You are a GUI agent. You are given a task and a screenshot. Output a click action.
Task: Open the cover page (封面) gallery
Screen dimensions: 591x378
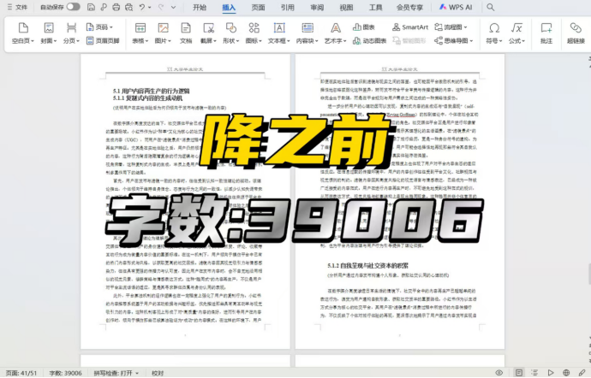click(48, 32)
